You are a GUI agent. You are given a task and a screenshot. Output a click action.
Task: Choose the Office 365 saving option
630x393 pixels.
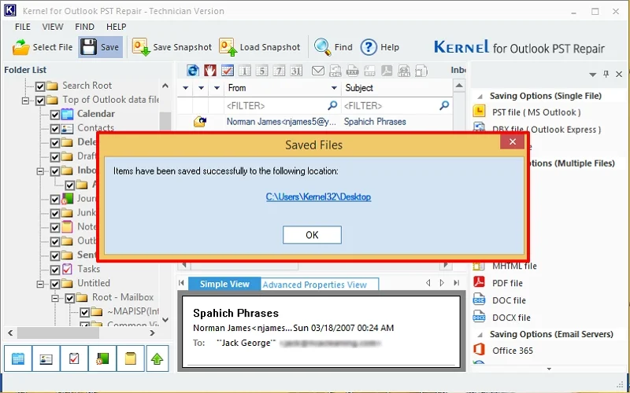(503, 351)
